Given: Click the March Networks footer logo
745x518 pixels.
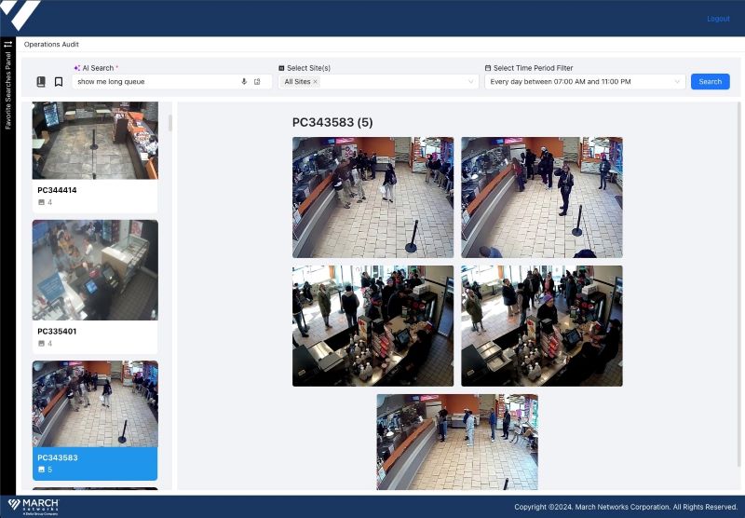Looking at the screenshot, I should 34,506.
